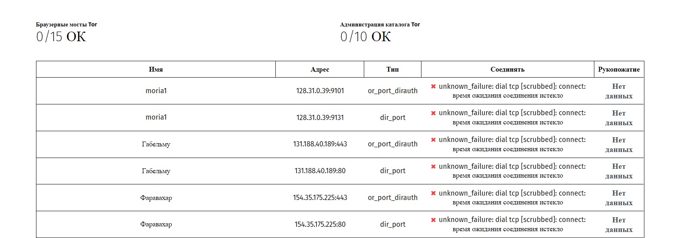Select the address cell 128.31.0.39:9101
Image resolution: width=678 pixels, height=238 pixels.
coord(320,91)
